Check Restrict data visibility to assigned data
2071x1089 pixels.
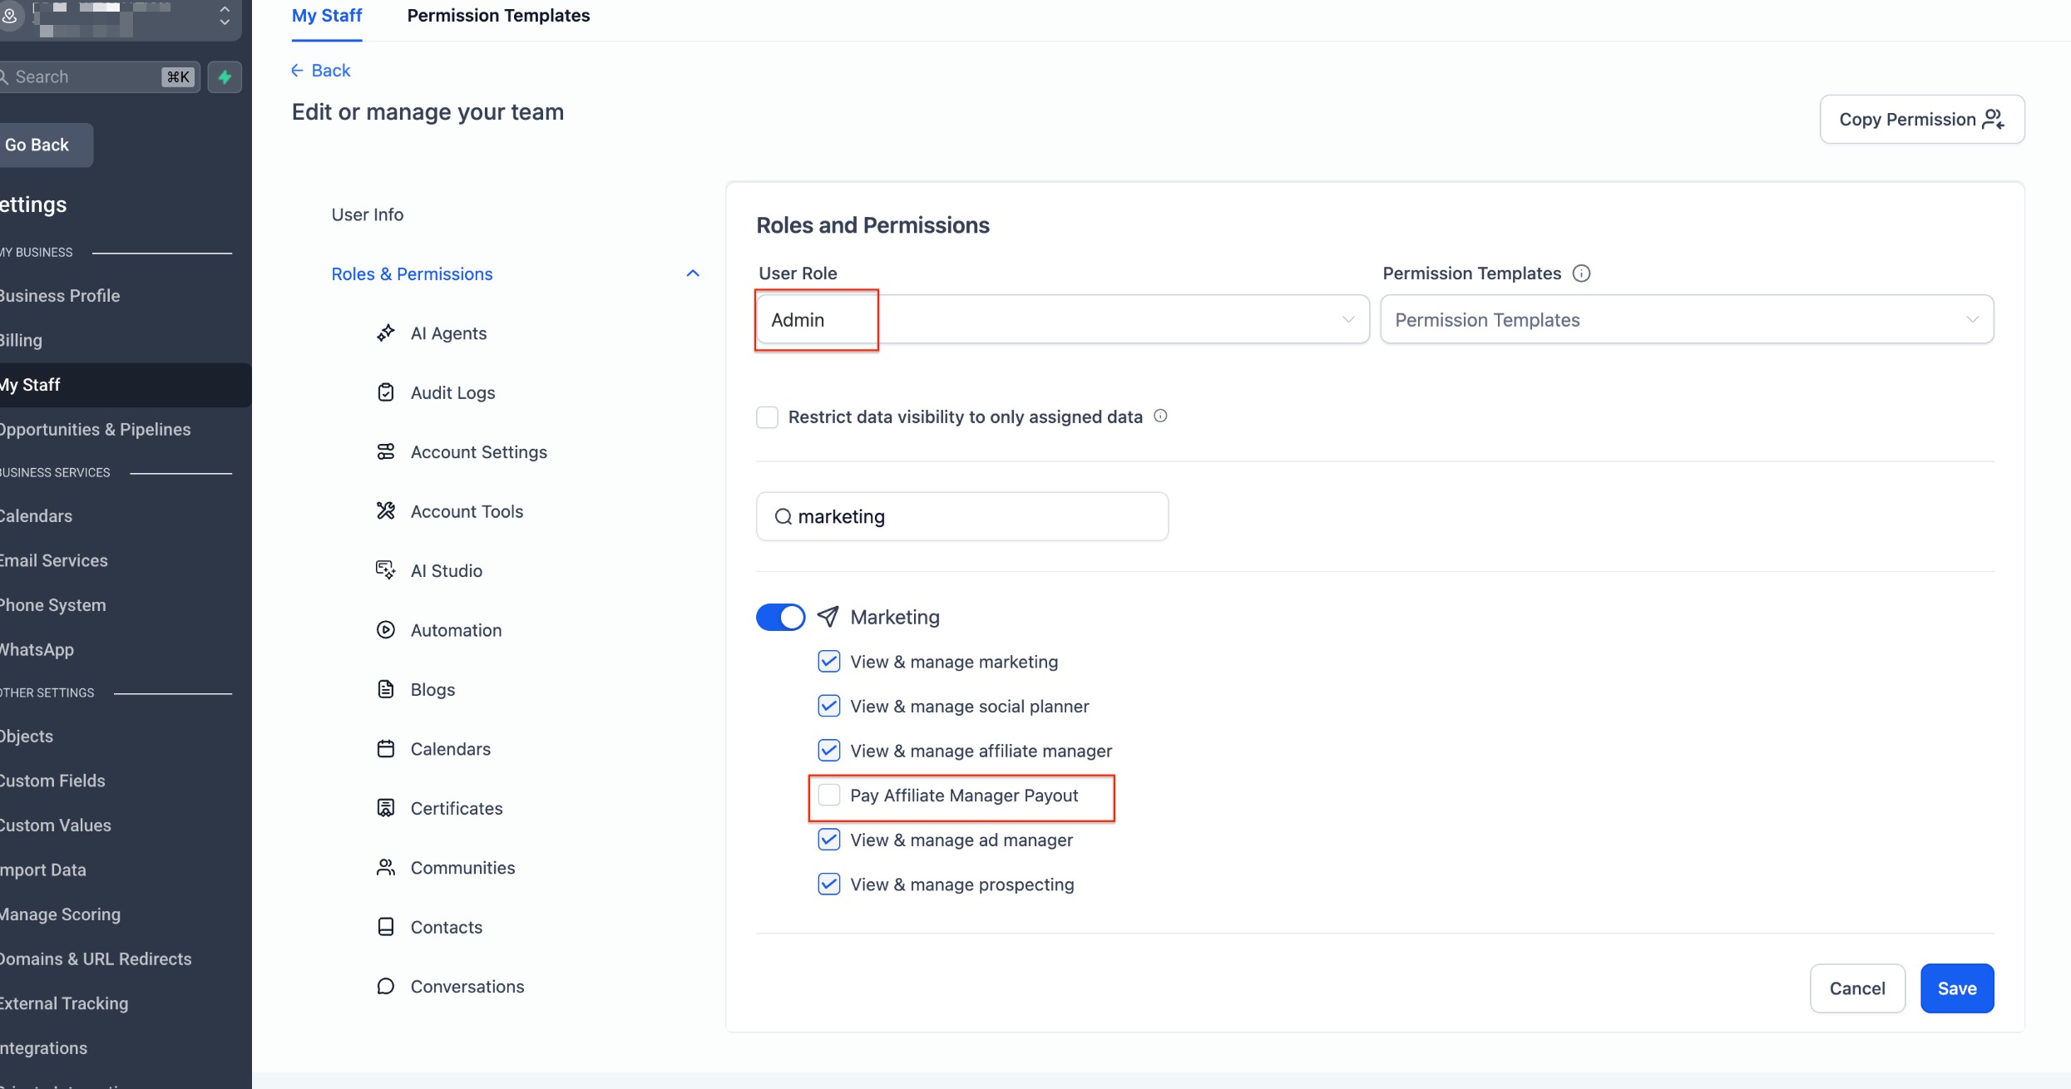pyautogui.click(x=767, y=416)
